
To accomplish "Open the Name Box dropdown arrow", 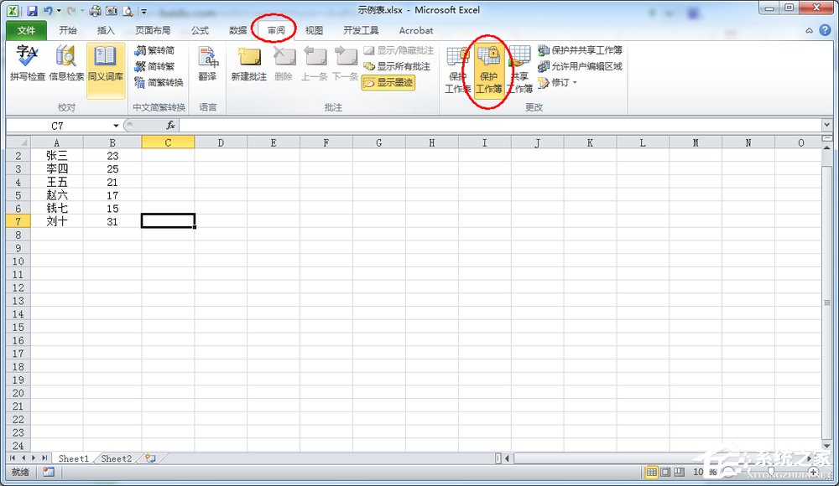I will coord(116,126).
